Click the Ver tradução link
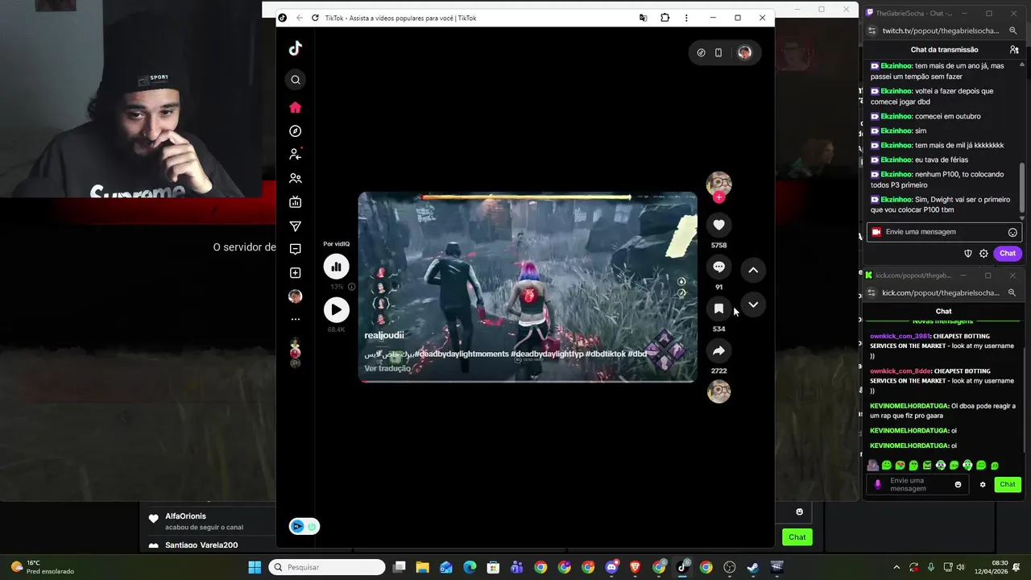1031x580 pixels. pos(387,368)
